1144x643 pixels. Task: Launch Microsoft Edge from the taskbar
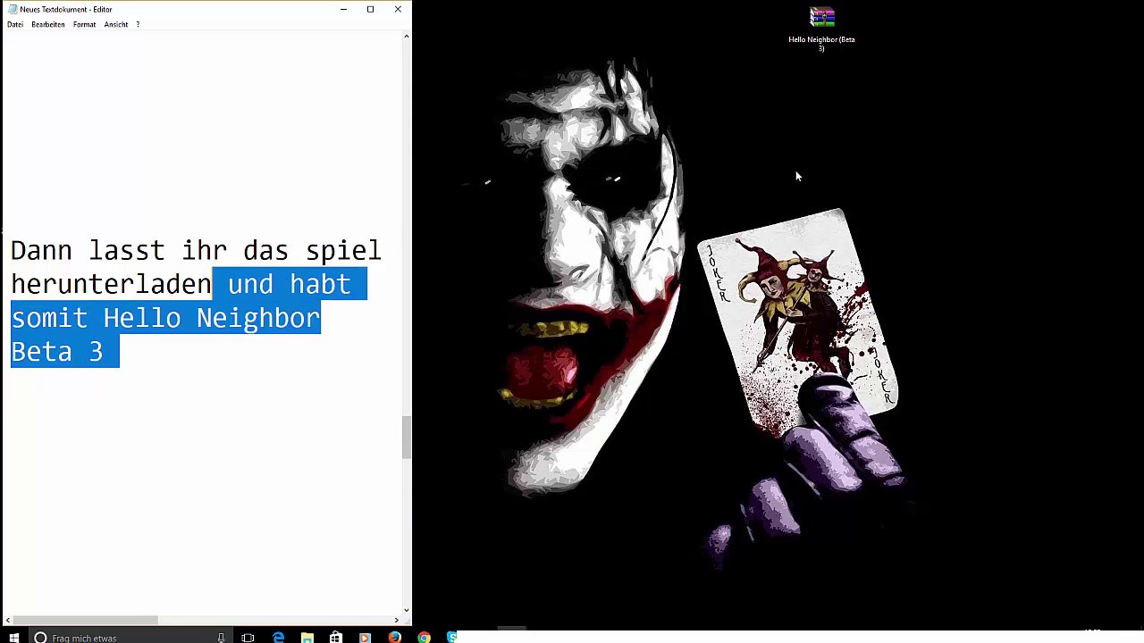[x=278, y=638]
